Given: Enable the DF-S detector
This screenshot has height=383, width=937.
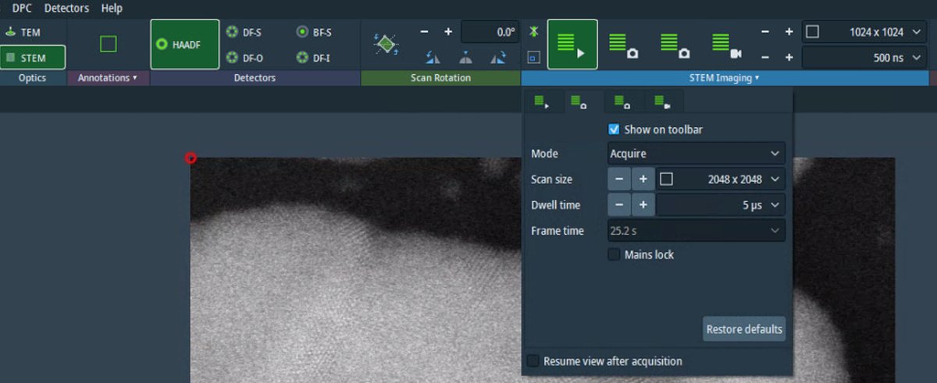Looking at the screenshot, I should [244, 33].
